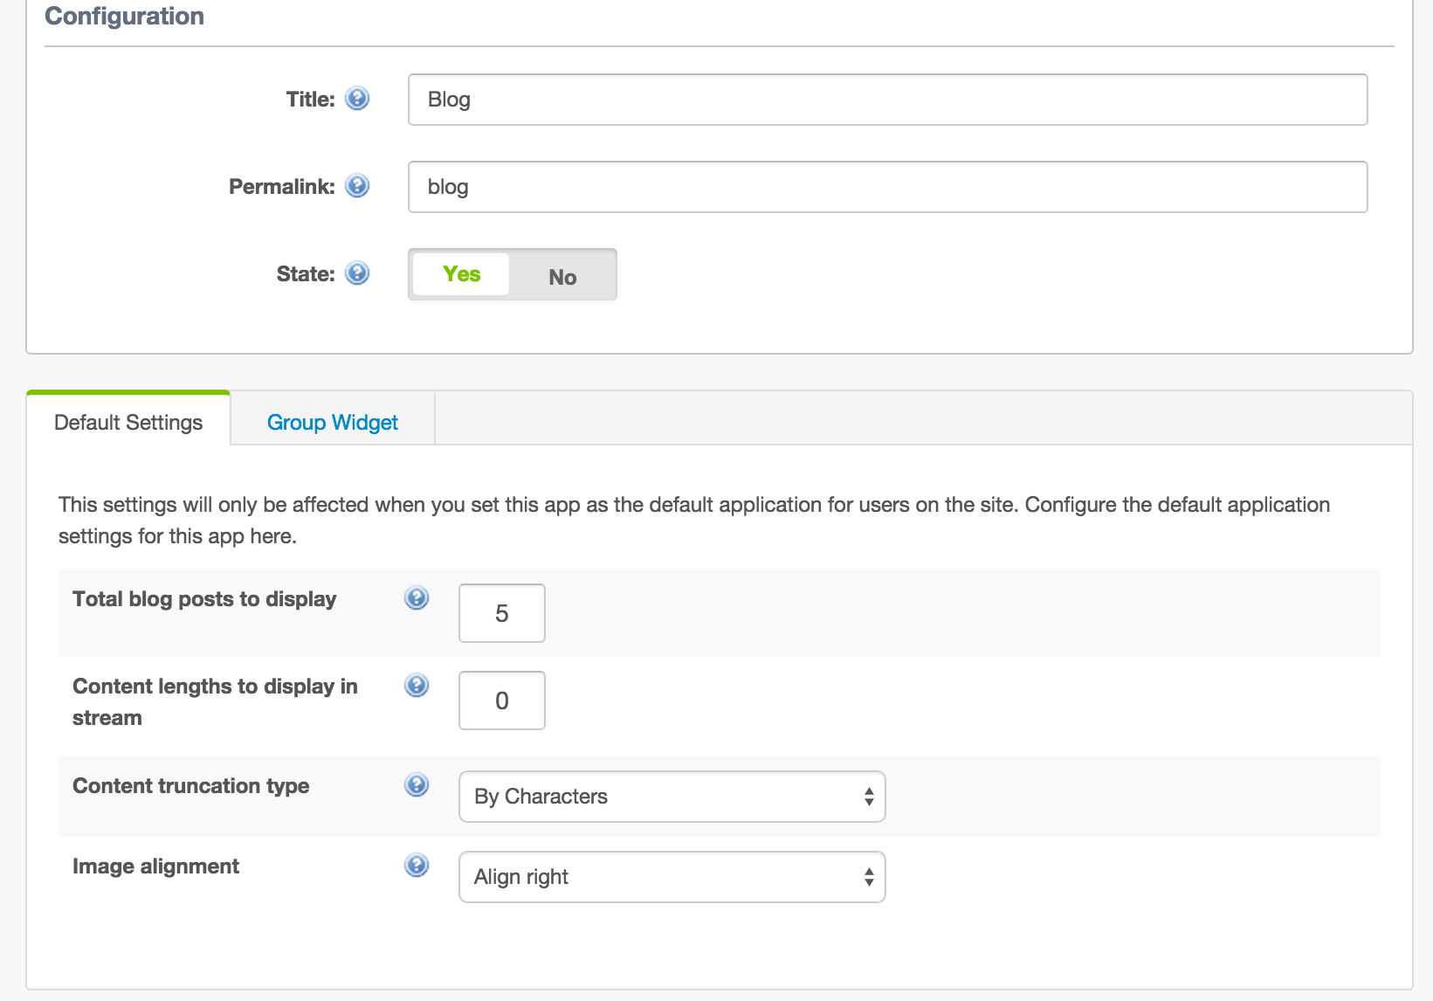1433x1001 pixels.
Task: Open the Content truncation type dropdown
Action: (672, 797)
